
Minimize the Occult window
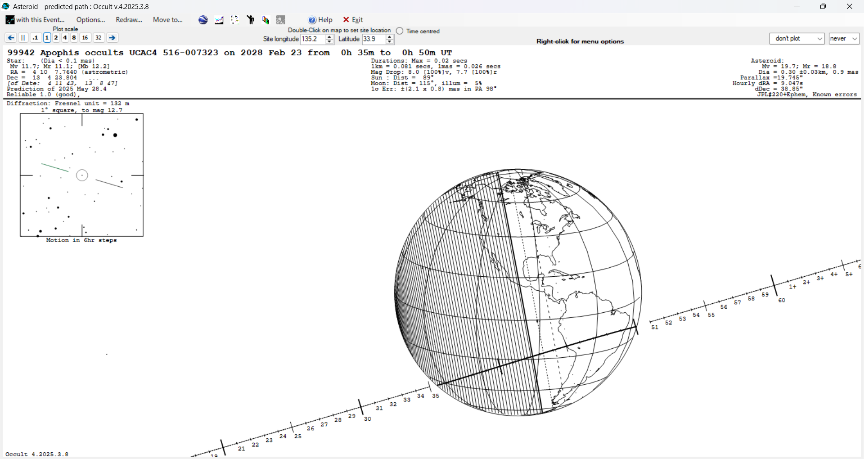point(797,6)
